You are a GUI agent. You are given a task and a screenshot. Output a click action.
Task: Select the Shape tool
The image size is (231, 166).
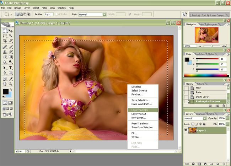coord(10,73)
